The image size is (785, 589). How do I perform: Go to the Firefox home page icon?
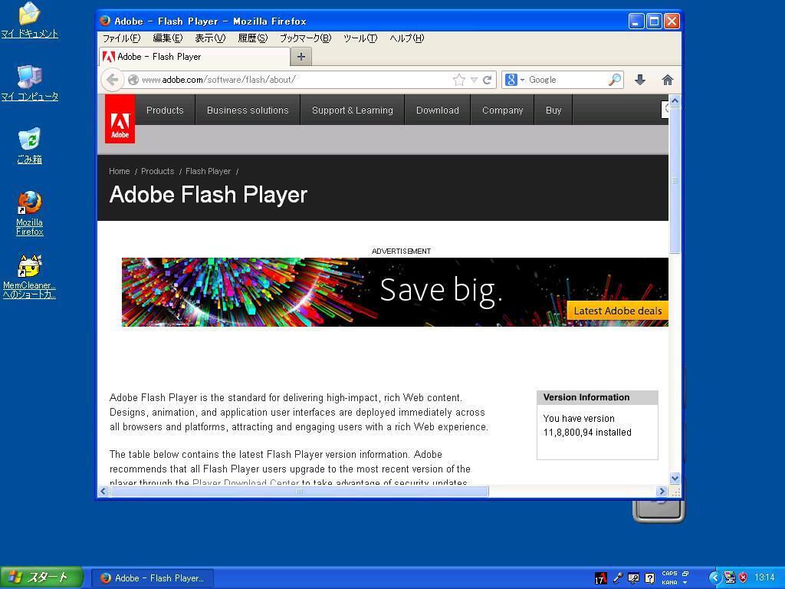pos(668,80)
